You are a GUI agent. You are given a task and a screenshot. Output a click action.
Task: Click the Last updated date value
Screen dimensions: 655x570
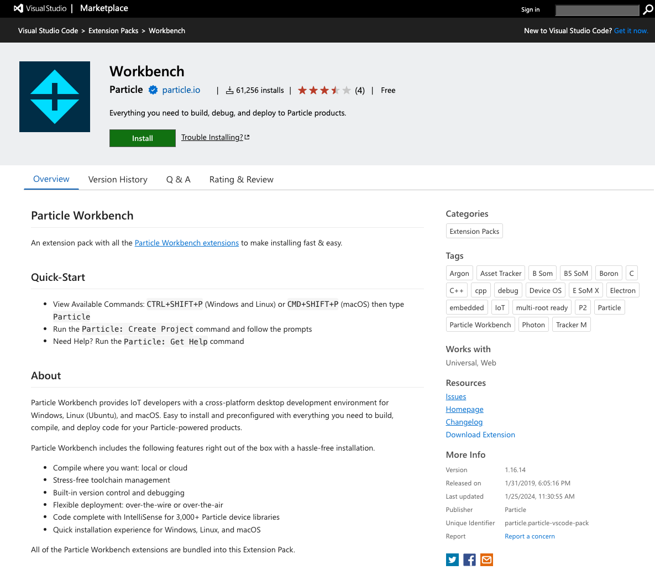point(539,496)
